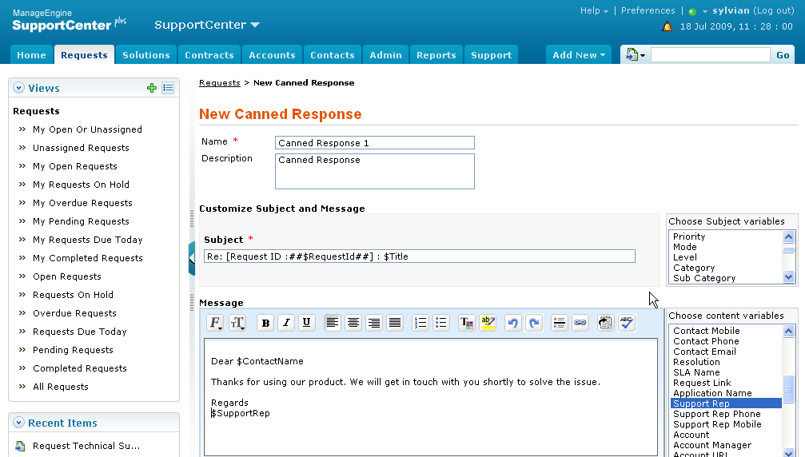
Task: Insert hyperlink in message editor
Action: pos(580,323)
